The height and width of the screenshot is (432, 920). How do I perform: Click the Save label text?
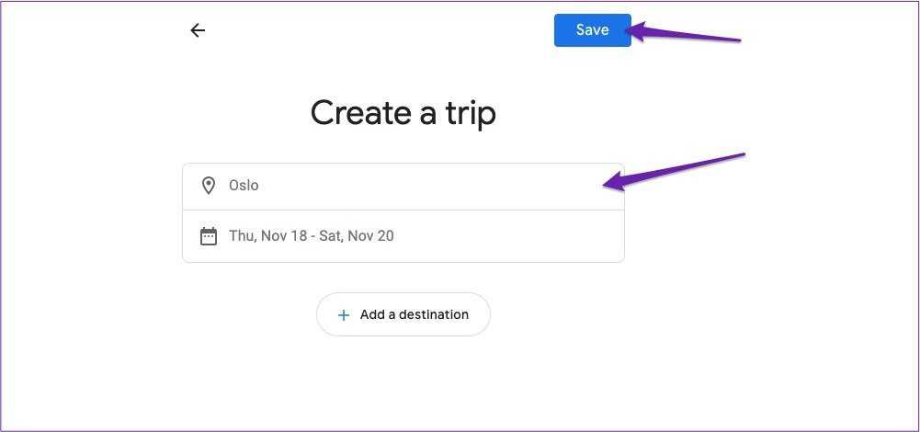(592, 30)
